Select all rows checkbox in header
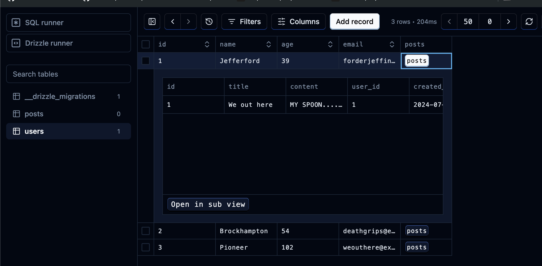This screenshot has height=266, width=542. click(146, 44)
